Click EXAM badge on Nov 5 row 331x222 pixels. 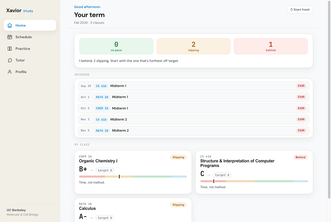(301, 130)
